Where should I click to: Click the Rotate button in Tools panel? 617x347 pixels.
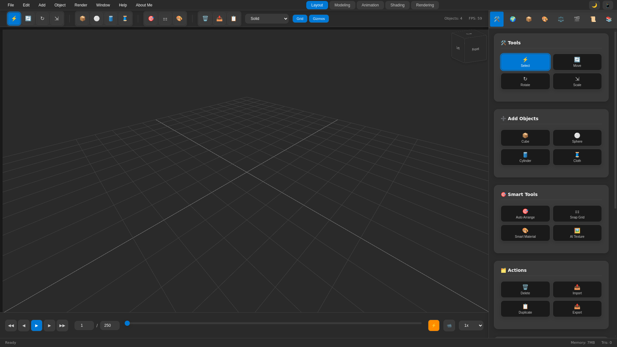[x=525, y=81]
